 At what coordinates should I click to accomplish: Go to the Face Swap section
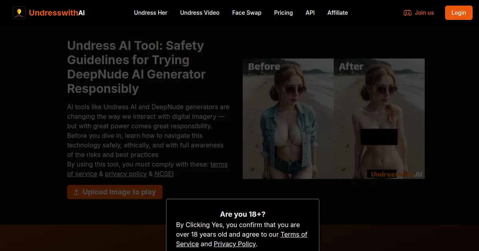(247, 13)
